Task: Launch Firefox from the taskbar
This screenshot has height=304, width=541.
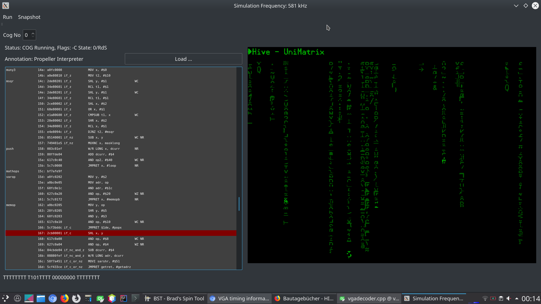Action: click(x=65, y=298)
